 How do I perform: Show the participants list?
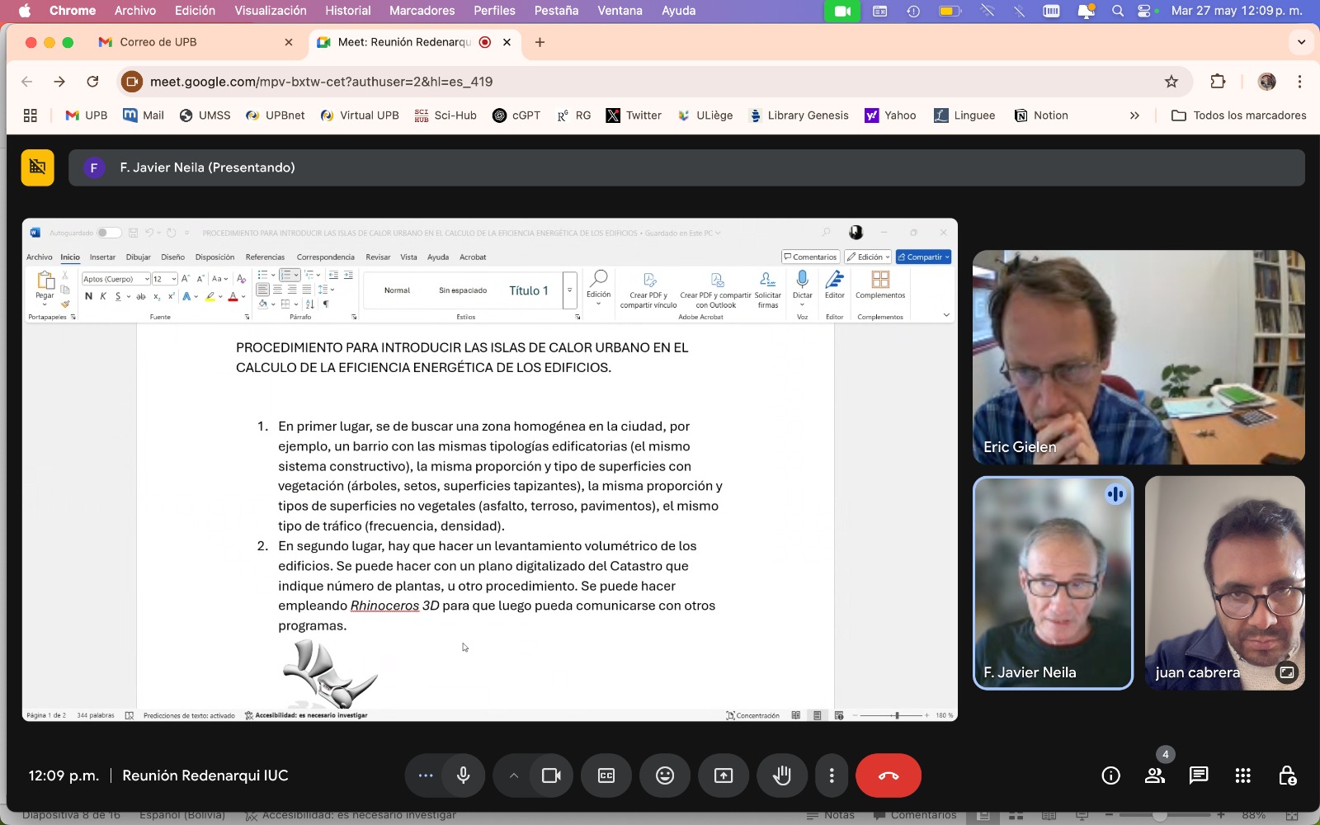pyautogui.click(x=1154, y=775)
